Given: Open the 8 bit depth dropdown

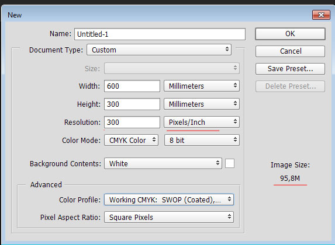Looking at the screenshot, I should click(202, 141).
